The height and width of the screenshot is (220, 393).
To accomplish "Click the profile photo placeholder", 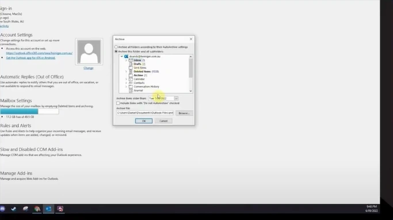I will pyautogui.click(x=89, y=52).
